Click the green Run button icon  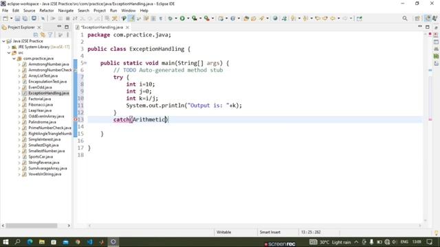(x=182, y=19)
